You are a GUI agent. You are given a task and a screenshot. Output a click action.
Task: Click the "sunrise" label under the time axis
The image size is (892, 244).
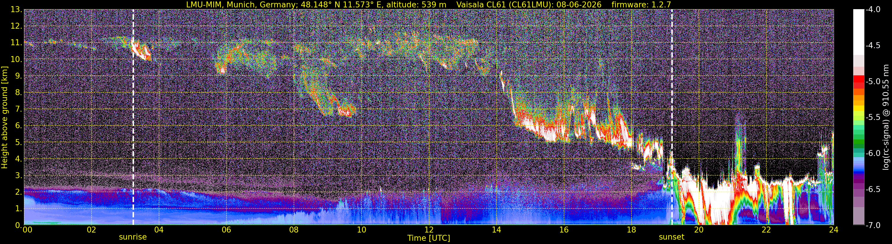(133, 237)
